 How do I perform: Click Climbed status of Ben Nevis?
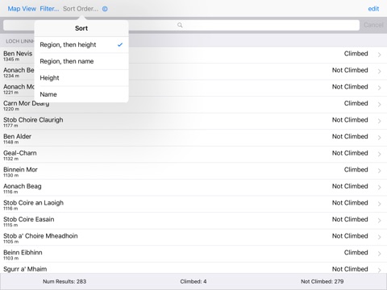(x=356, y=54)
